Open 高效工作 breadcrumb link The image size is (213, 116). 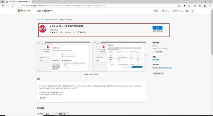44,20
